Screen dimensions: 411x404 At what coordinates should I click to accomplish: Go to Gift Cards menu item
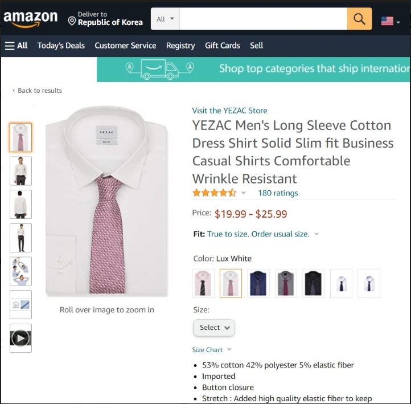(x=223, y=46)
